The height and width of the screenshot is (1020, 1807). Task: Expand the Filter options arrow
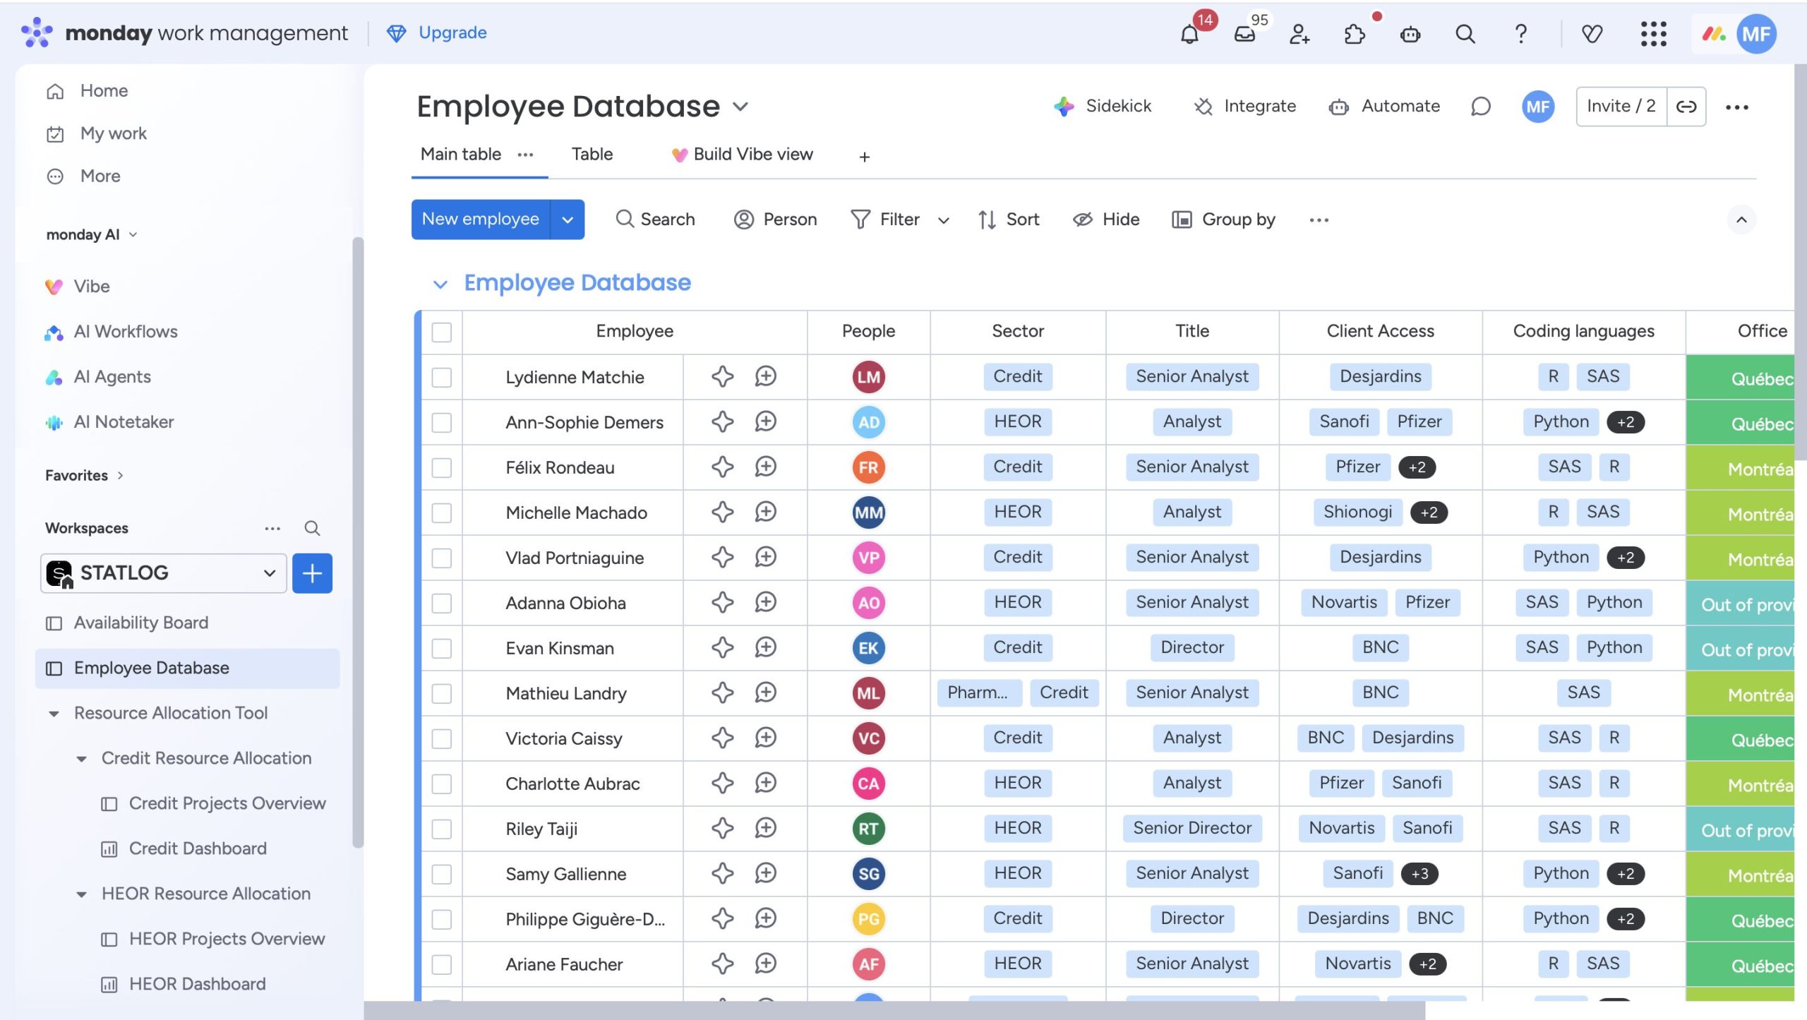(943, 220)
